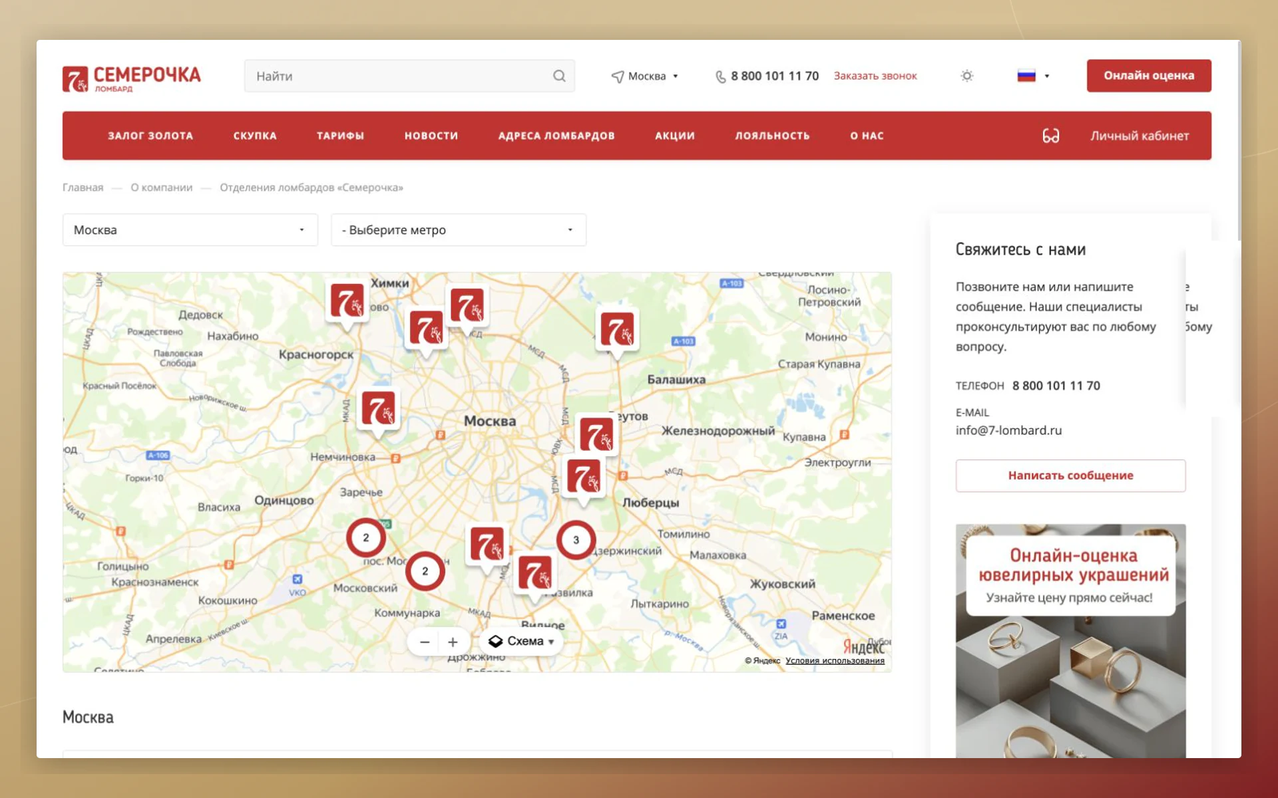Open the Москва city dropdown in header

point(645,76)
